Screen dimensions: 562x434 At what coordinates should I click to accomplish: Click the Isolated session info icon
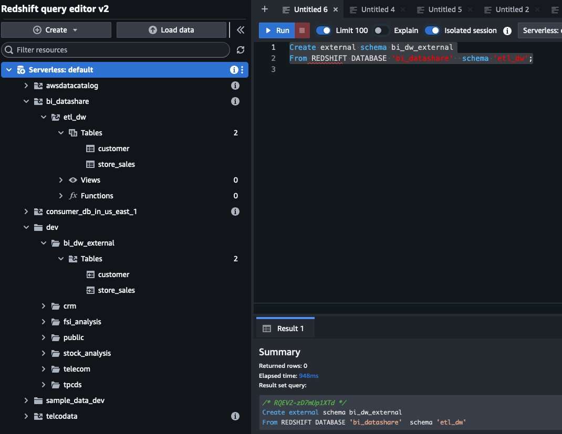tap(507, 31)
